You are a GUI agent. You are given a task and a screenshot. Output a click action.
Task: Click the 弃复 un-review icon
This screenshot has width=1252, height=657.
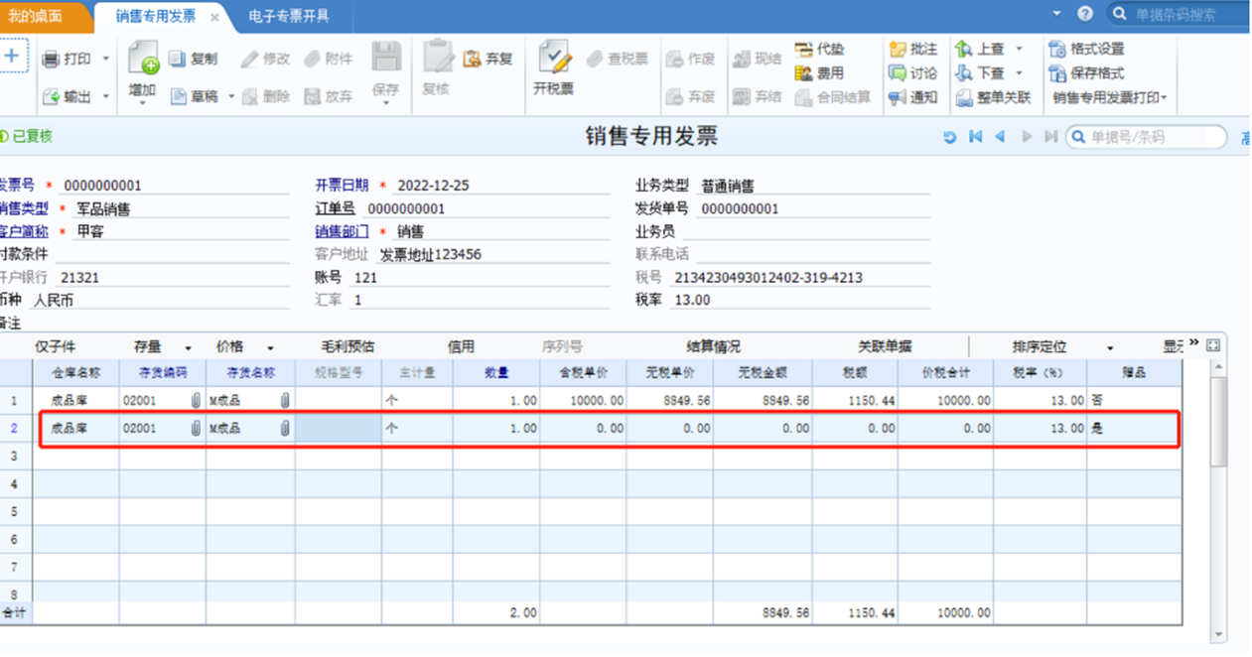pyautogui.click(x=473, y=59)
